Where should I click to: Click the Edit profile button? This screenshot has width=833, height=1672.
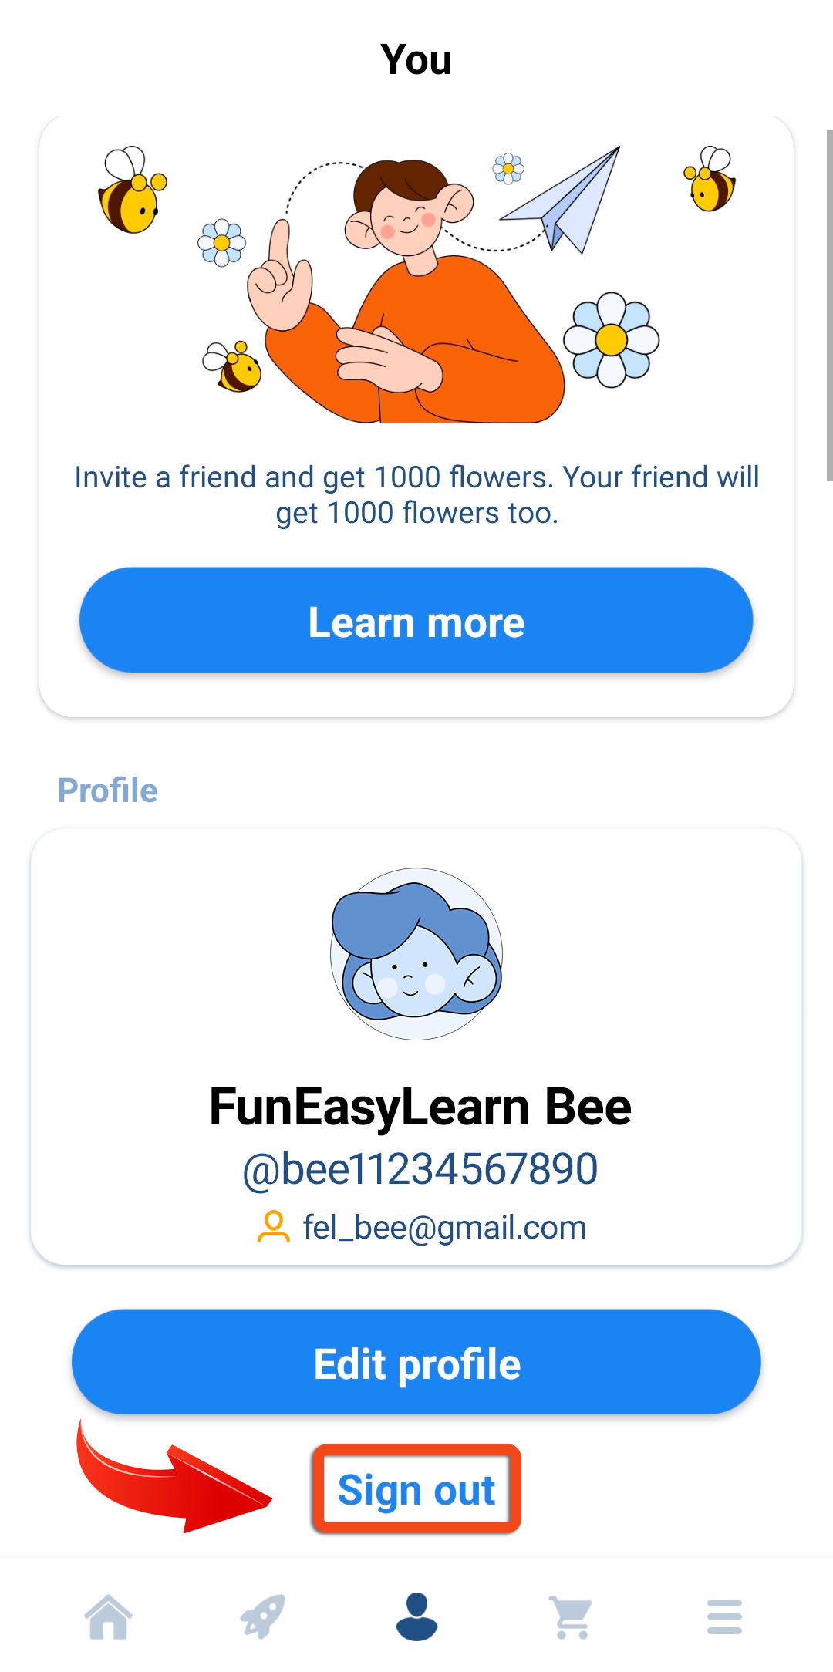pyautogui.click(x=416, y=1362)
